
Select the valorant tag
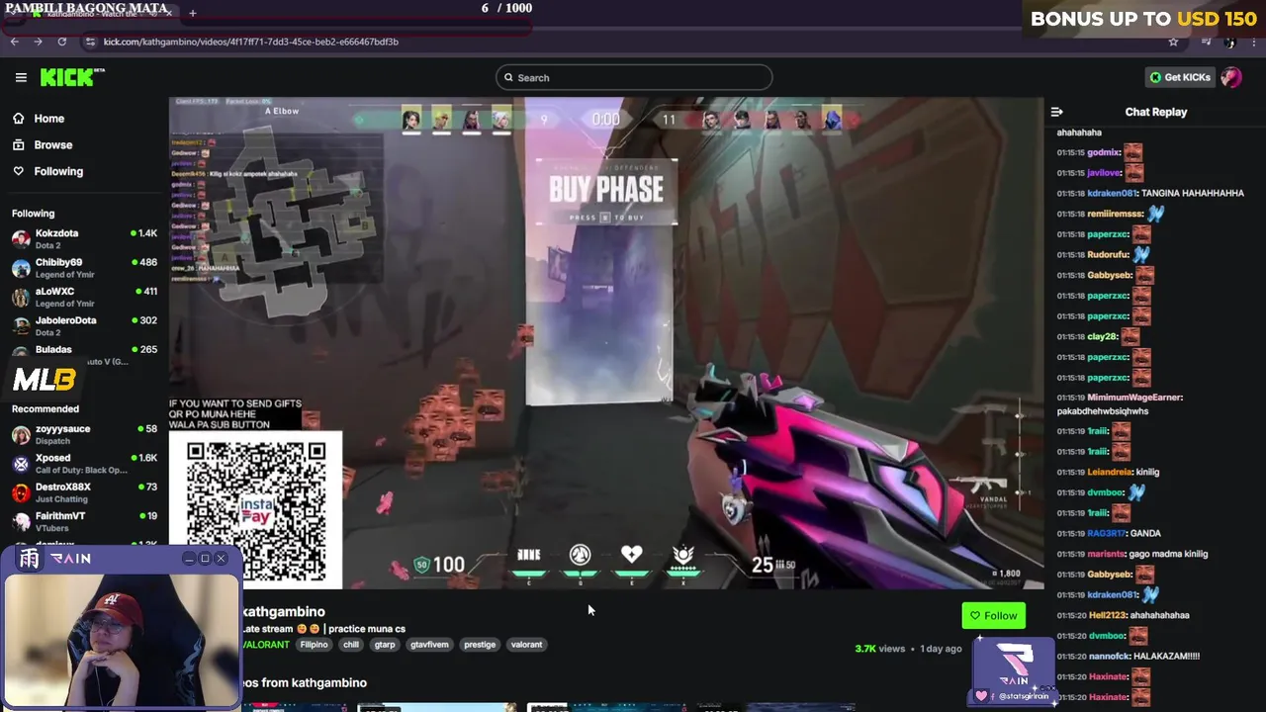(526, 645)
